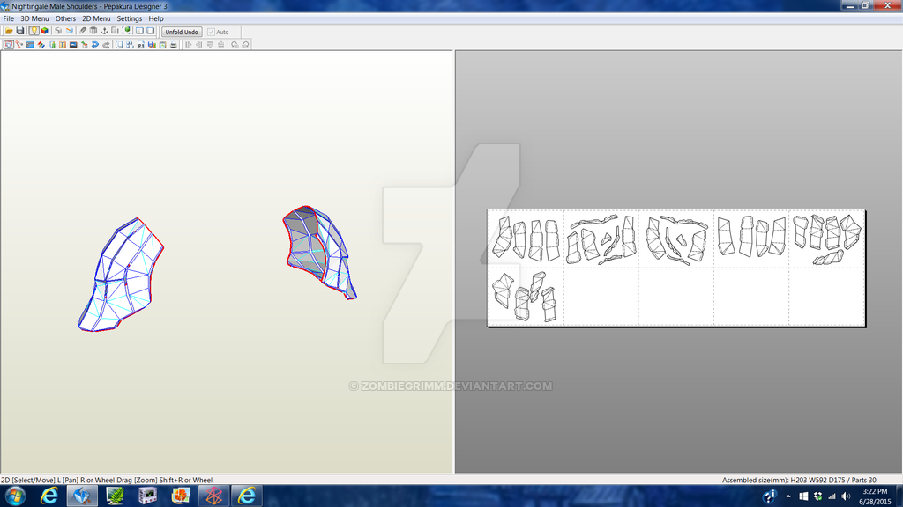Click the orange 'I' input text icon

tap(63, 44)
